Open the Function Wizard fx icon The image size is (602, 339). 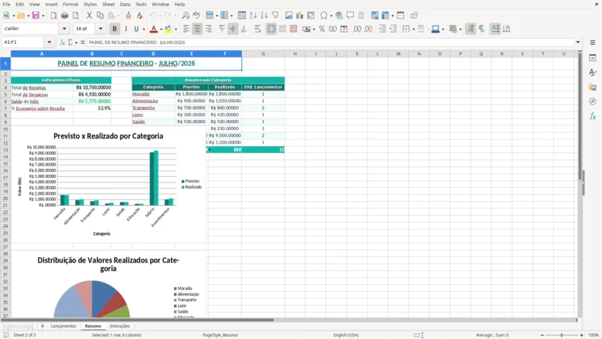(x=62, y=42)
